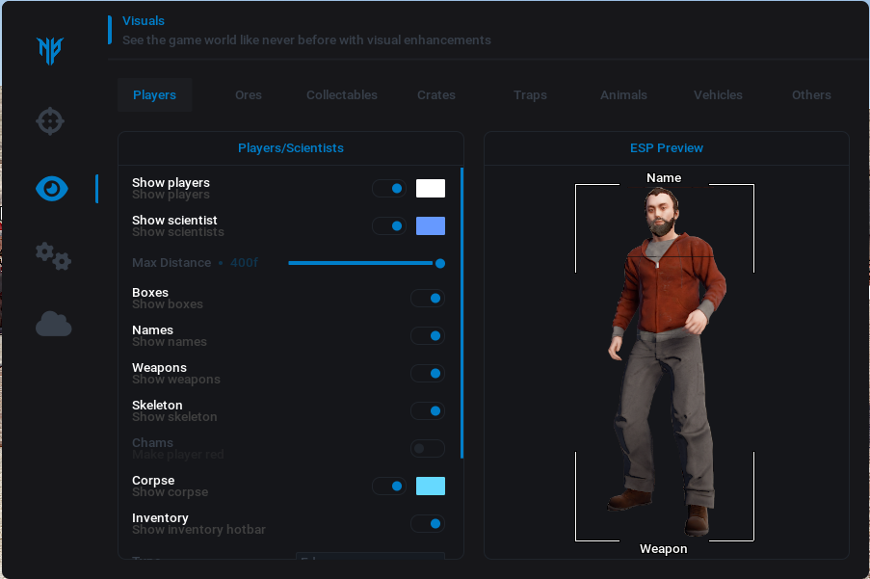Toggle the Show players switch
This screenshot has width=870, height=579.
click(x=389, y=189)
